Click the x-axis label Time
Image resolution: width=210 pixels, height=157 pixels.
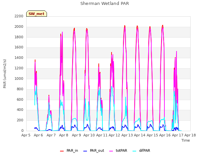pos(186,140)
